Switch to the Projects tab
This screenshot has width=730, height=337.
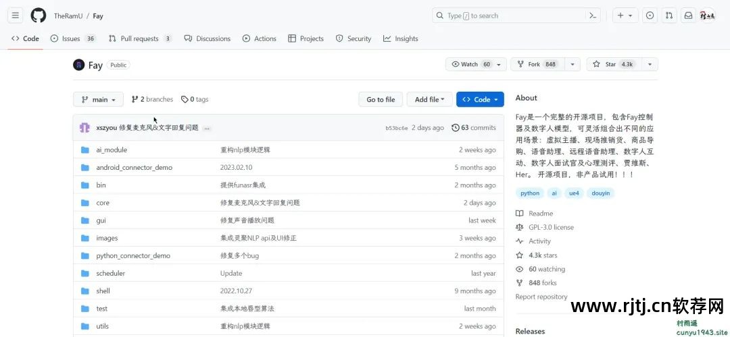coord(306,38)
